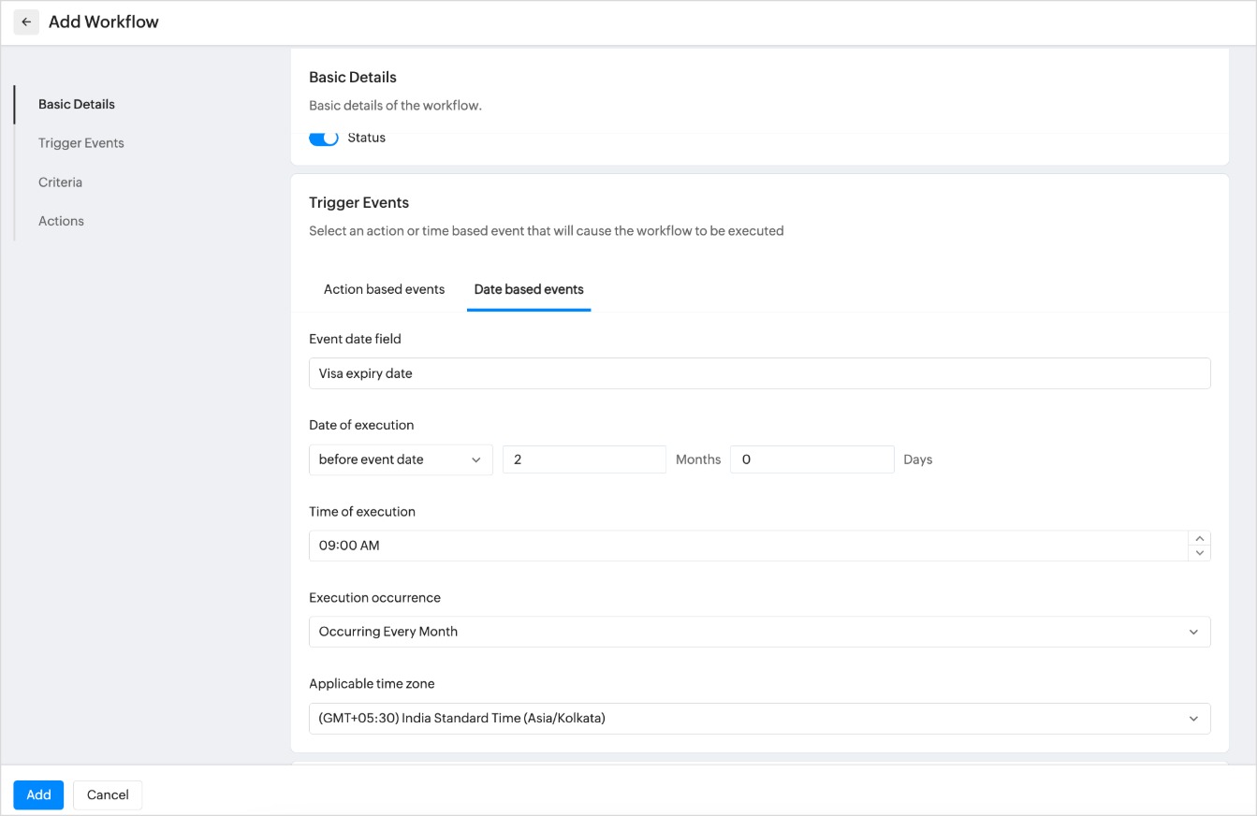This screenshot has width=1257, height=816.
Task: Click the back arrow icon
Action: [26, 22]
